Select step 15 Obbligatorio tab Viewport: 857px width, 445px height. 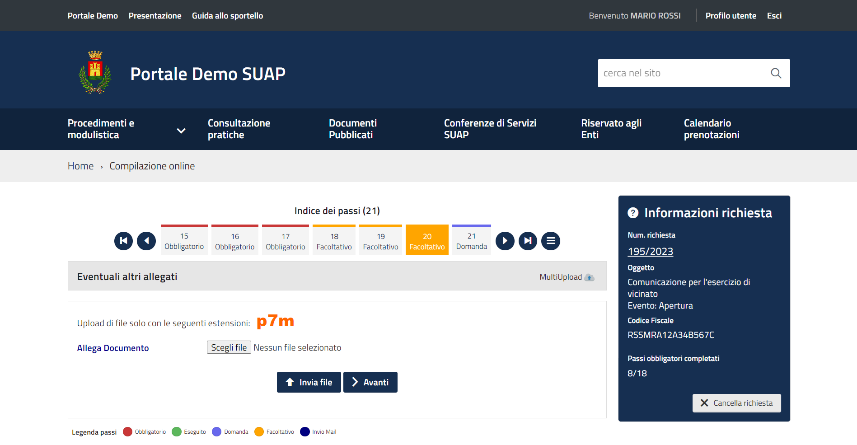[x=184, y=241]
